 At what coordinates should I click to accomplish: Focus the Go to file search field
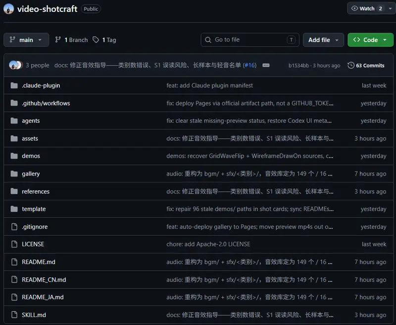tap(250, 40)
